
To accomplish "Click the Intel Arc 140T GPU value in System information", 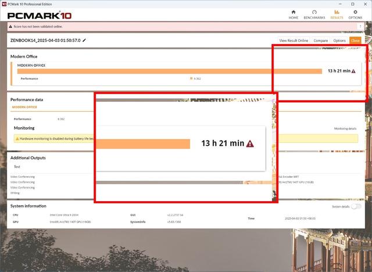I will (x=70, y=222).
